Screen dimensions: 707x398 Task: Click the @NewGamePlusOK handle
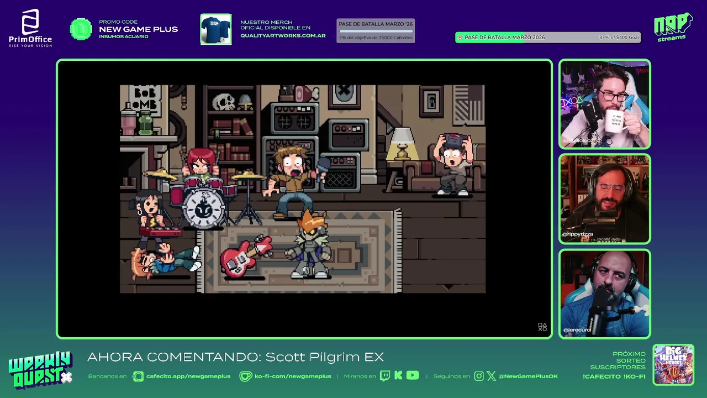pos(528,376)
